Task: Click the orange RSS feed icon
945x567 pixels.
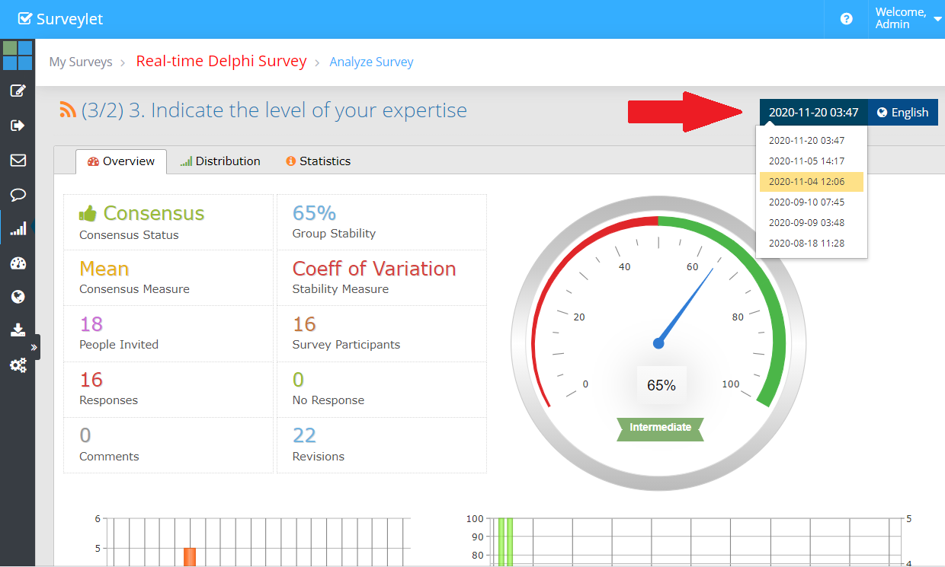Action: (x=68, y=110)
